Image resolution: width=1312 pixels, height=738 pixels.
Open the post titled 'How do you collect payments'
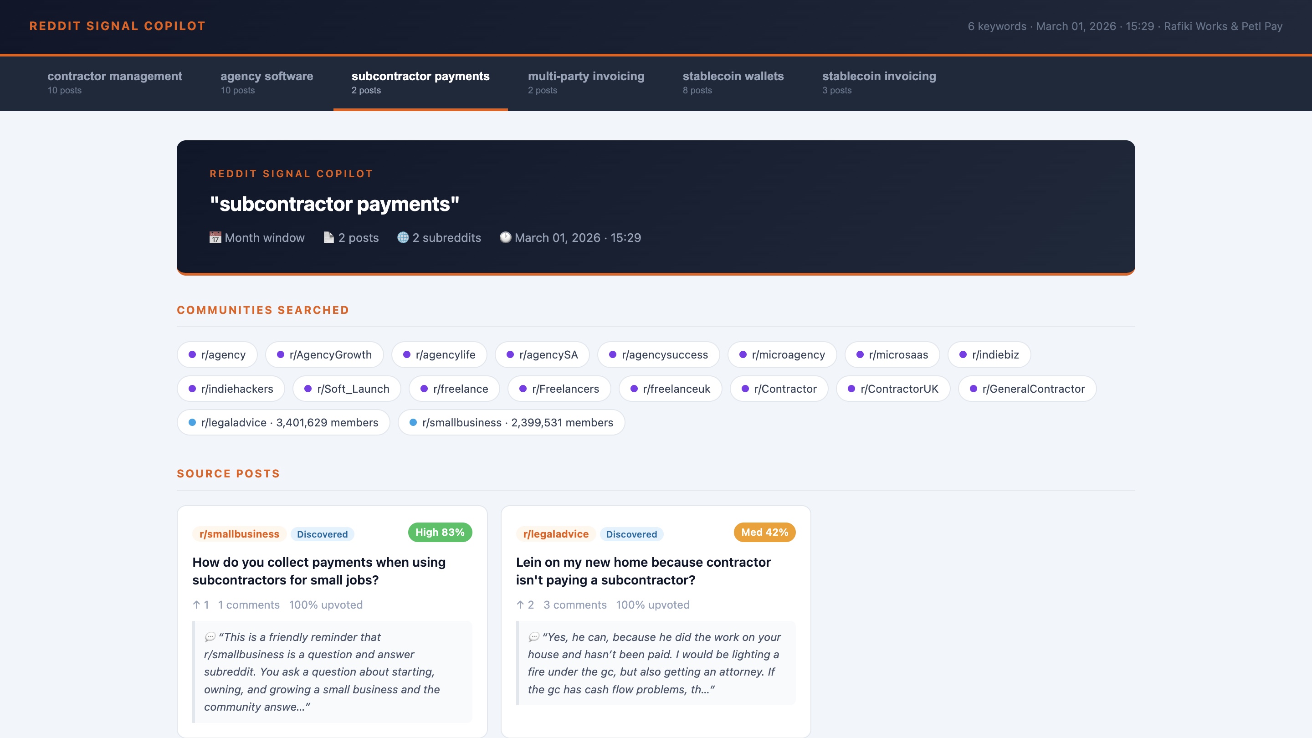[x=319, y=570]
